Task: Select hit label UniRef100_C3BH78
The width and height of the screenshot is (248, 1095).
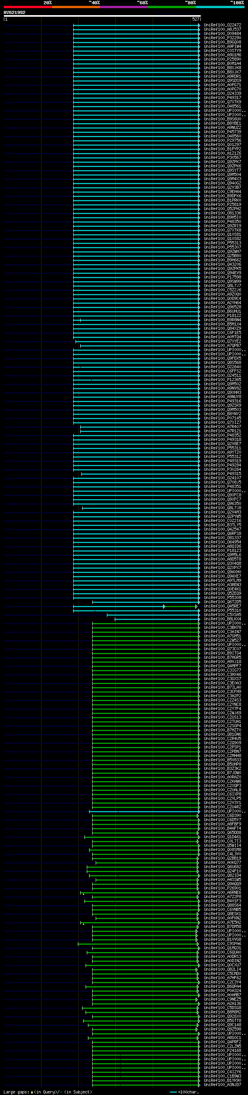Action: pos(222,627)
